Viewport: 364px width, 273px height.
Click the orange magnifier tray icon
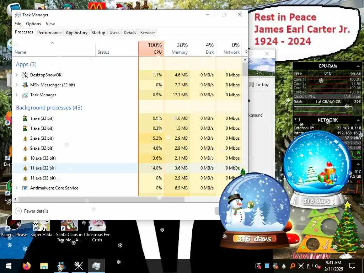(293, 266)
